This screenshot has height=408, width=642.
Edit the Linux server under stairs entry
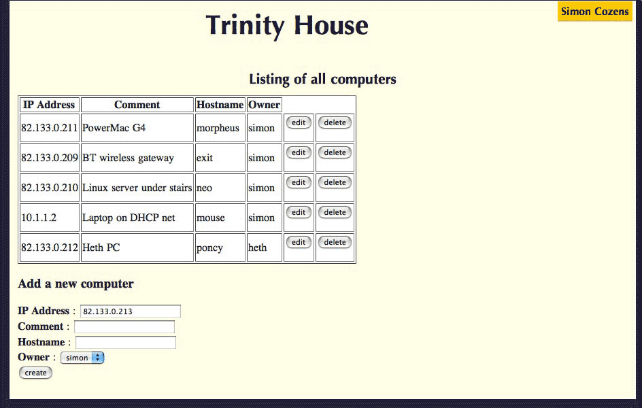click(x=299, y=183)
